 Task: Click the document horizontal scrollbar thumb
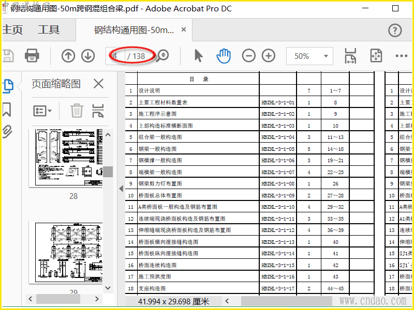[287, 301]
